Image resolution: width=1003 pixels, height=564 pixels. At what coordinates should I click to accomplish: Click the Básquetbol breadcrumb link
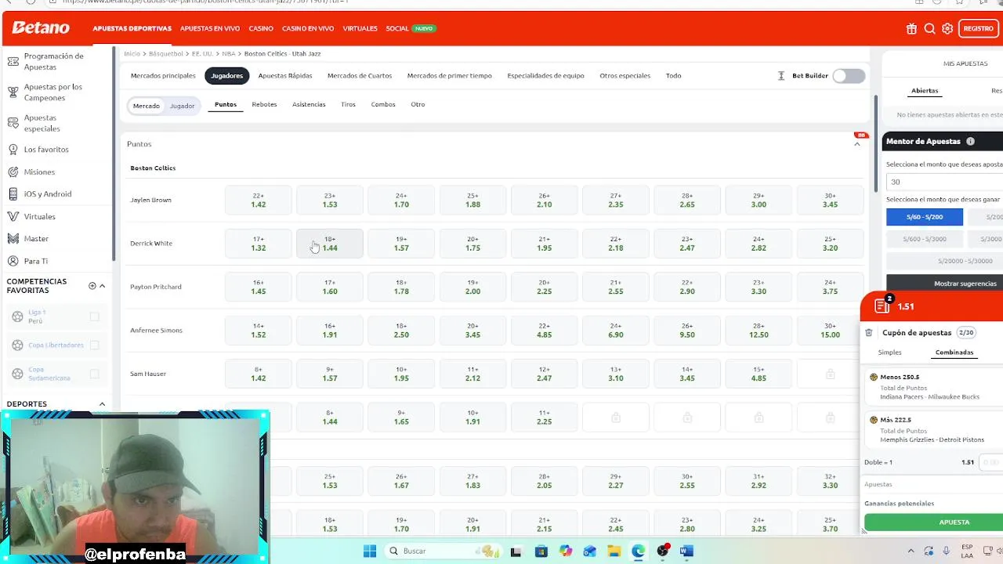click(x=165, y=54)
